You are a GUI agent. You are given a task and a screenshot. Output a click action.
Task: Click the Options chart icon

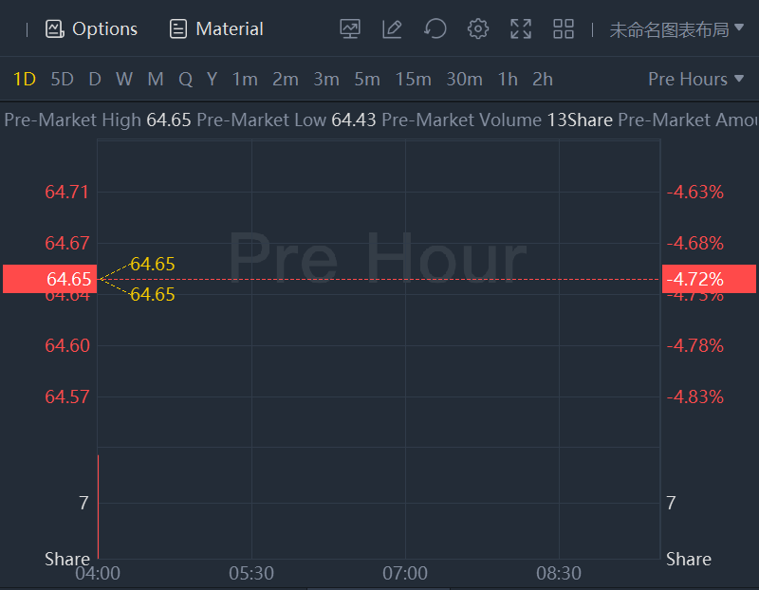[55, 29]
